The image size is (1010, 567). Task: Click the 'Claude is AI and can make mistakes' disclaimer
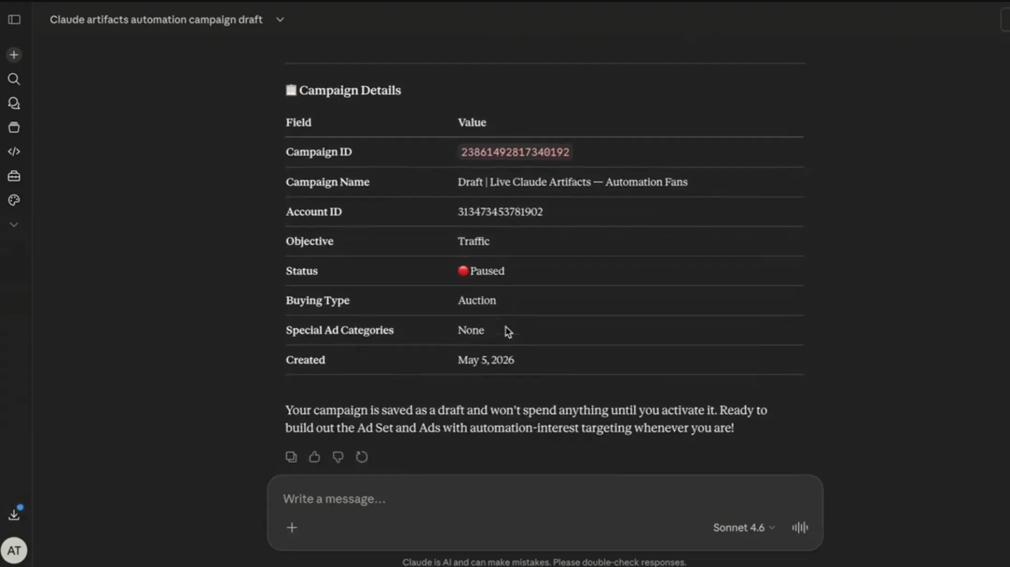coord(544,562)
